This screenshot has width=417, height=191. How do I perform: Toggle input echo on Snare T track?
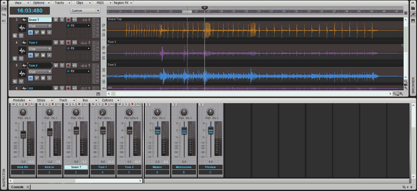(75, 20)
